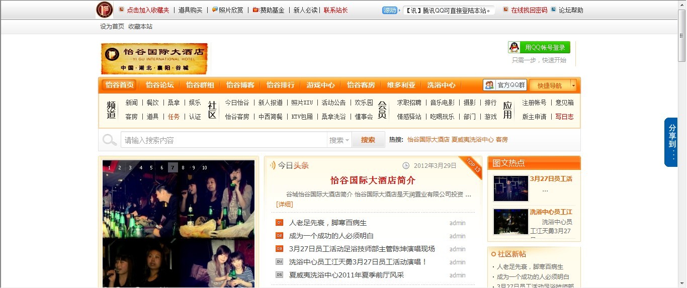The height and width of the screenshot is (288, 687).
Task: Click the clock icon beside 2012年3月29日
Action: pos(406,165)
